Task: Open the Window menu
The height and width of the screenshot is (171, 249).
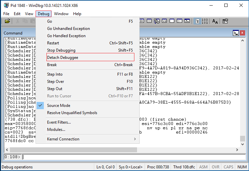Action: point(61,14)
